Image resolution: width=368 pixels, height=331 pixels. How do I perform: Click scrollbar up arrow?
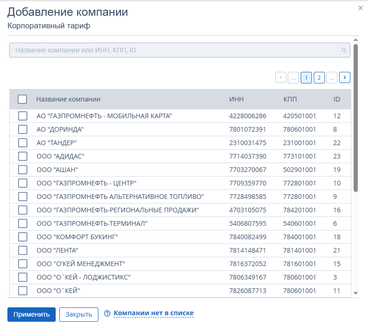click(x=356, y=40)
